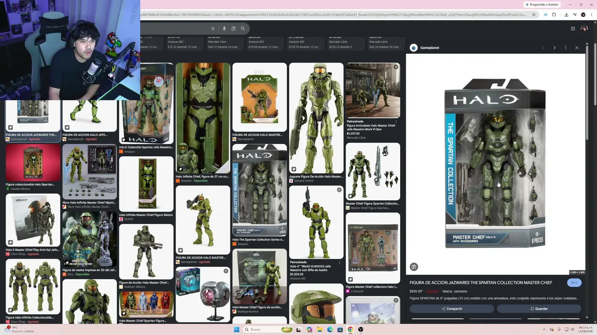
Task: Open the Chrome extensions puzzle icon
Action: coord(554,14)
